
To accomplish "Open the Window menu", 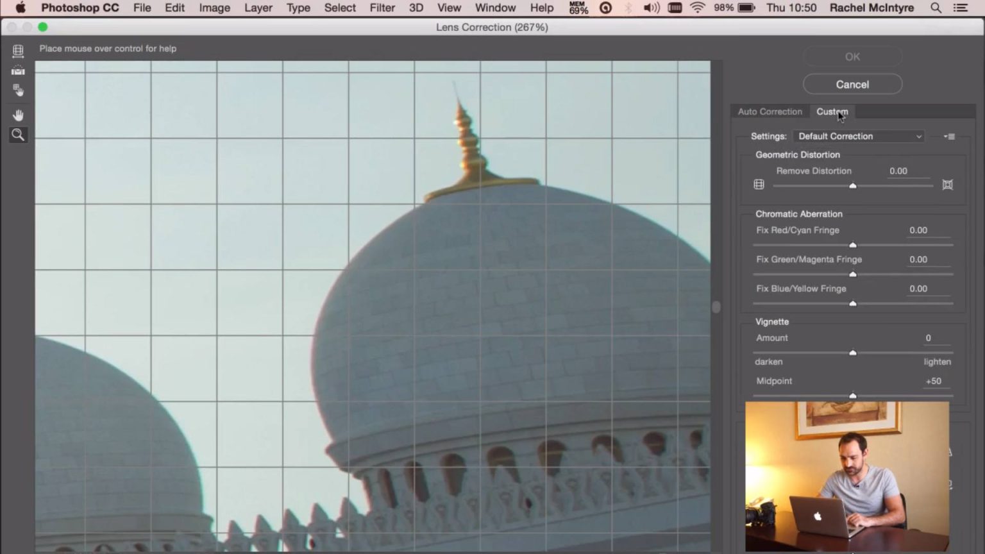I will pos(495,8).
